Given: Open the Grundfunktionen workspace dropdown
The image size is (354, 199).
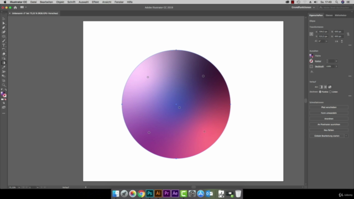Looking at the screenshot, I should 303,7.
